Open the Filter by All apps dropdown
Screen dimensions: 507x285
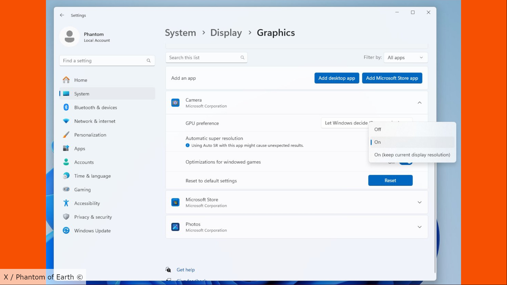pyautogui.click(x=406, y=57)
